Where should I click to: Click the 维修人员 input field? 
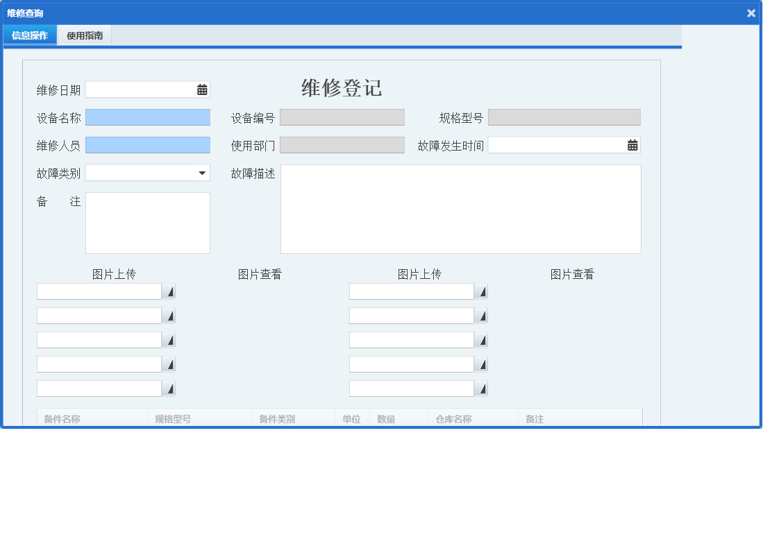point(147,144)
